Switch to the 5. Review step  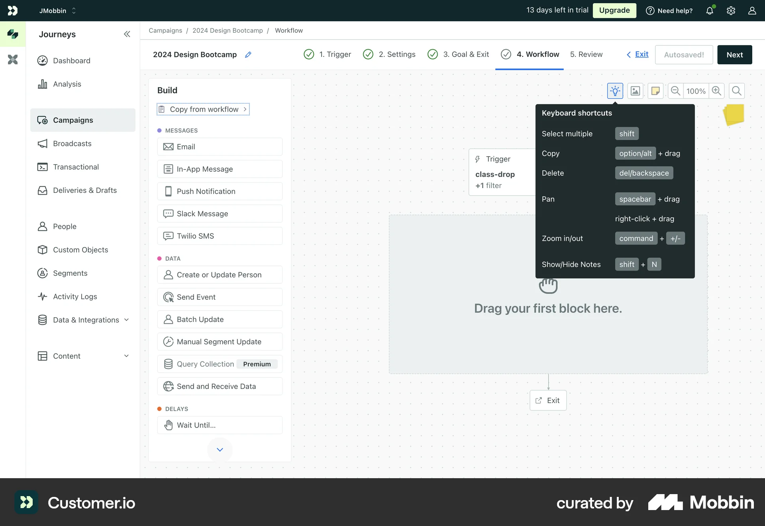point(586,55)
